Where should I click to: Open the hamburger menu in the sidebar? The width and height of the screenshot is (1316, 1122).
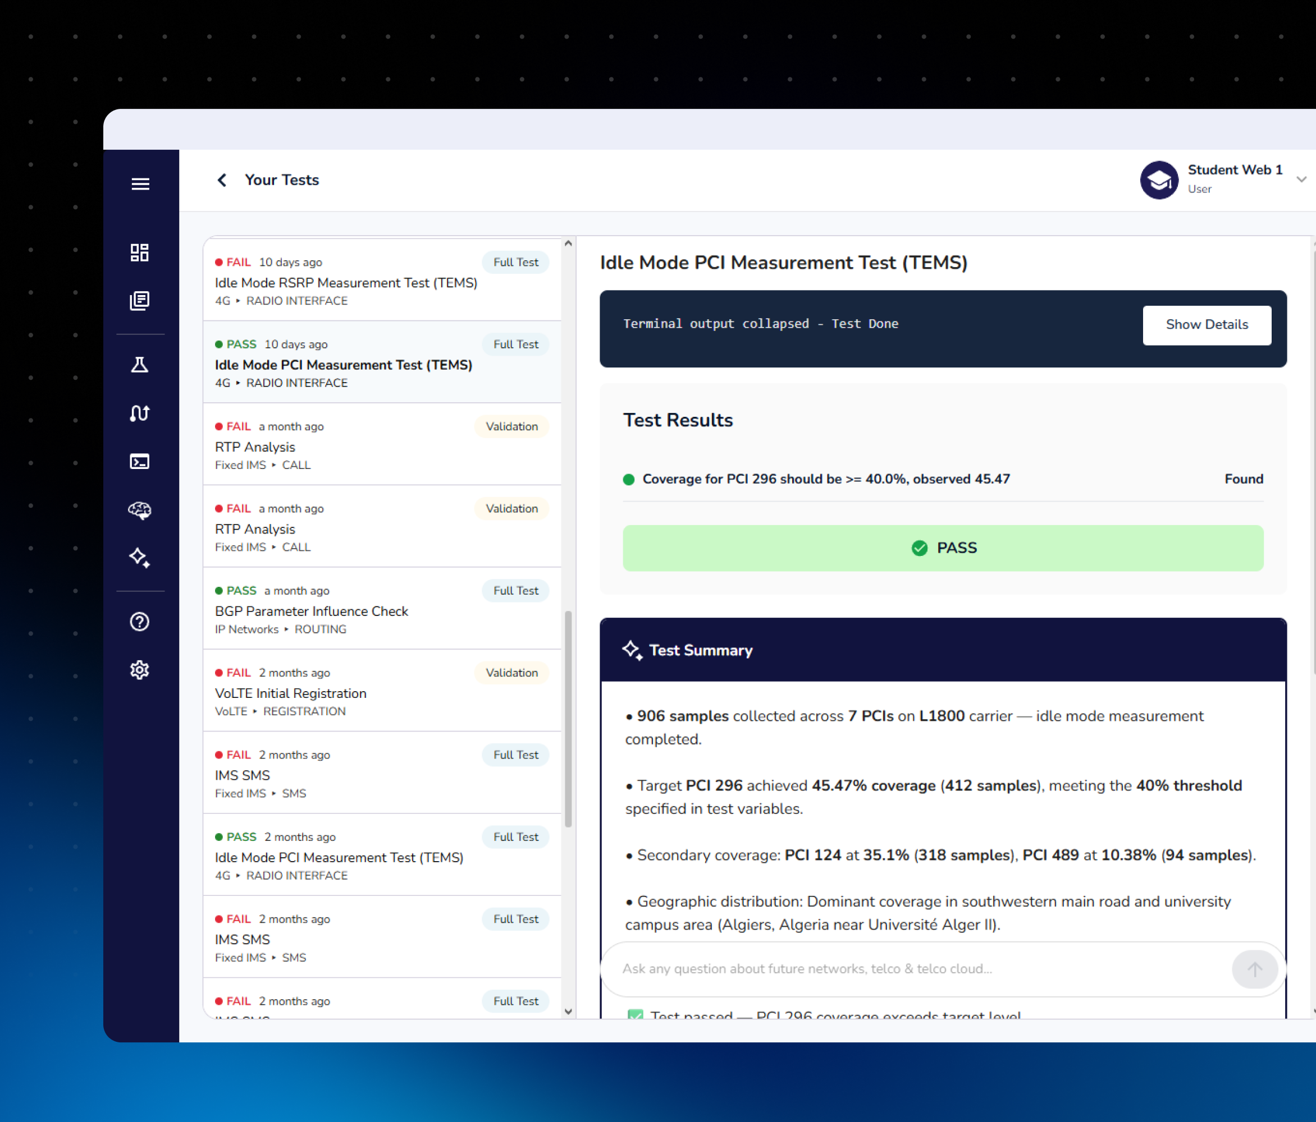click(x=140, y=184)
